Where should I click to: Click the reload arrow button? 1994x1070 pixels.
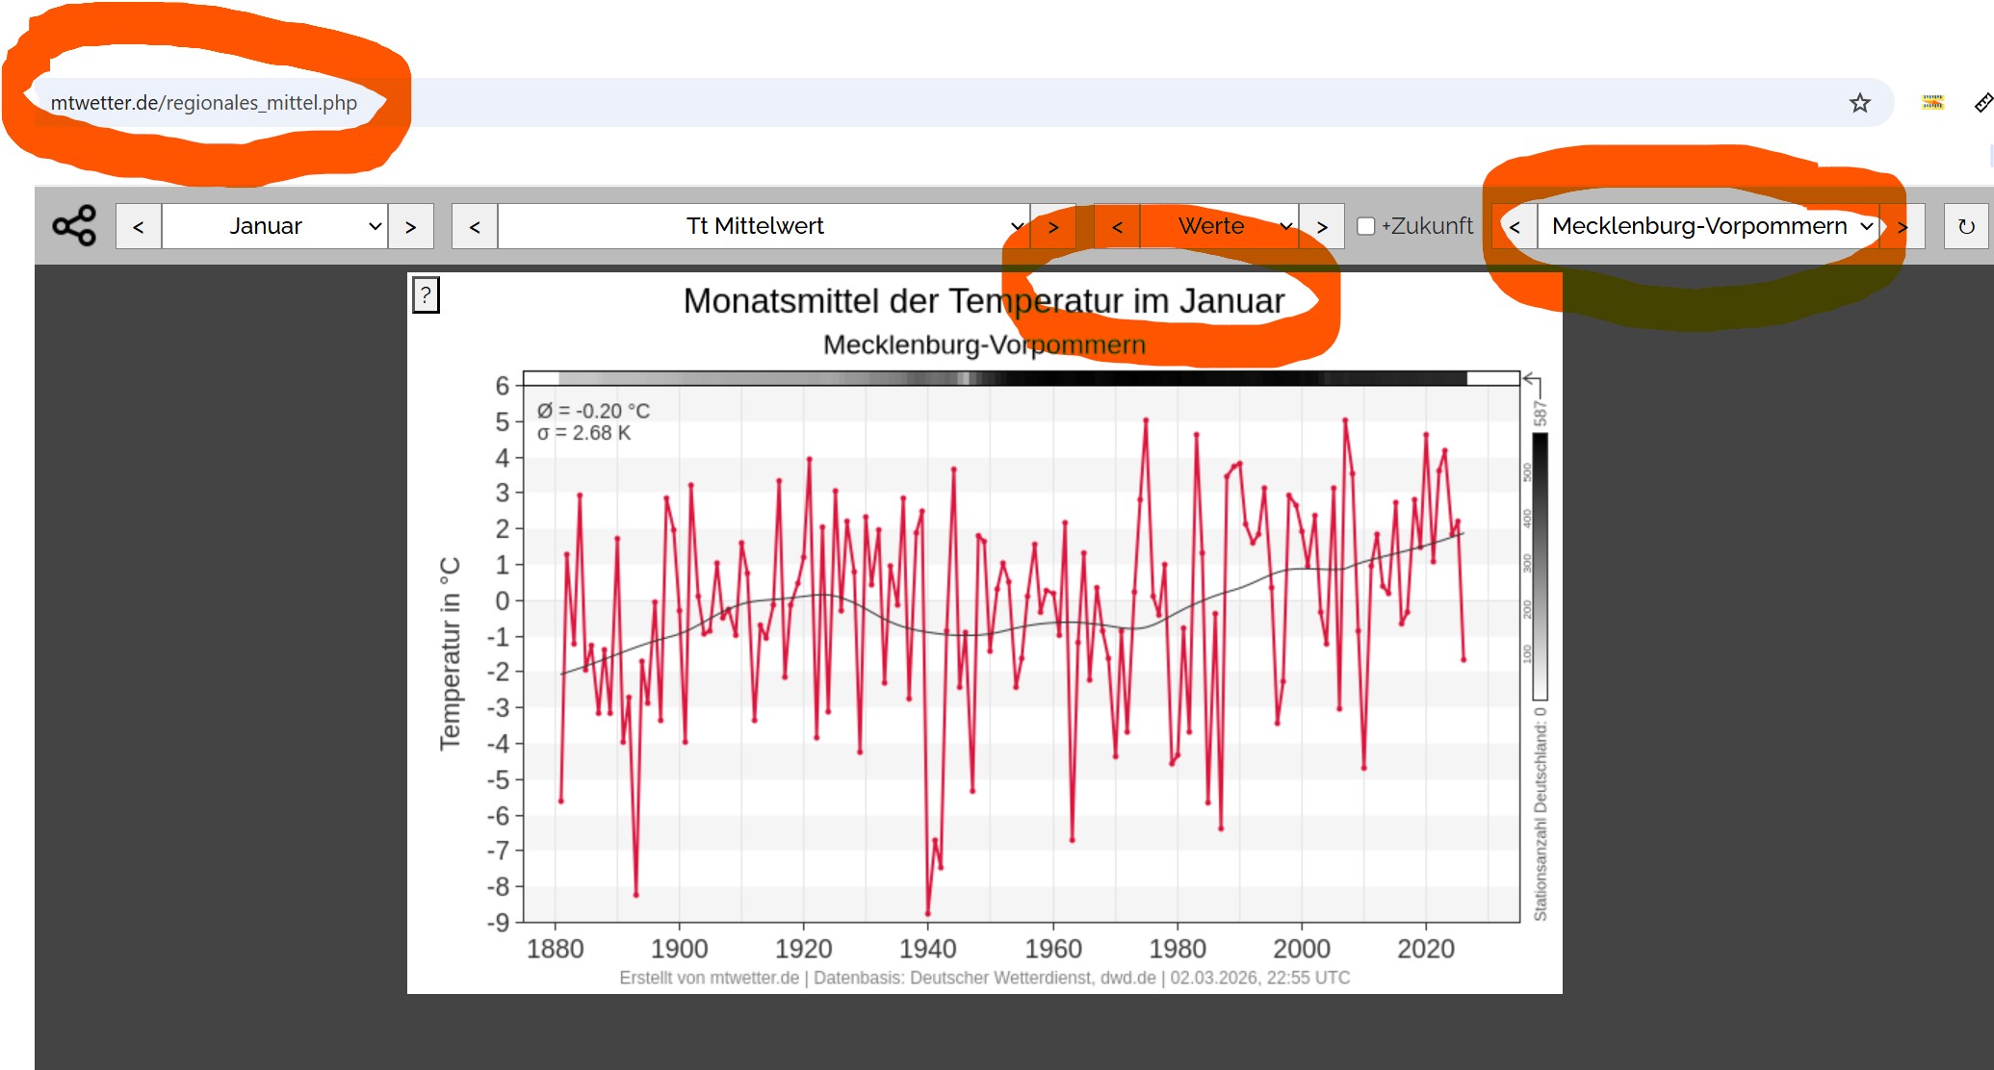pyautogui.click(x=1966, y=227)
